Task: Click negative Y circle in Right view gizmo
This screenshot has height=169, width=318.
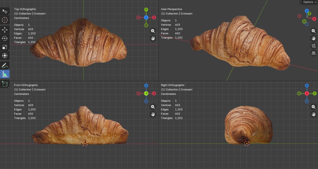Action: (x=299, y=94)
